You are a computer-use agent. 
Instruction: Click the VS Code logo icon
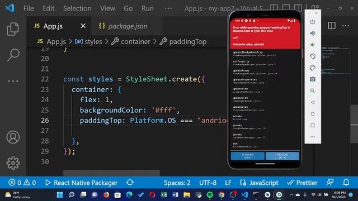click(x=10, y=8)
